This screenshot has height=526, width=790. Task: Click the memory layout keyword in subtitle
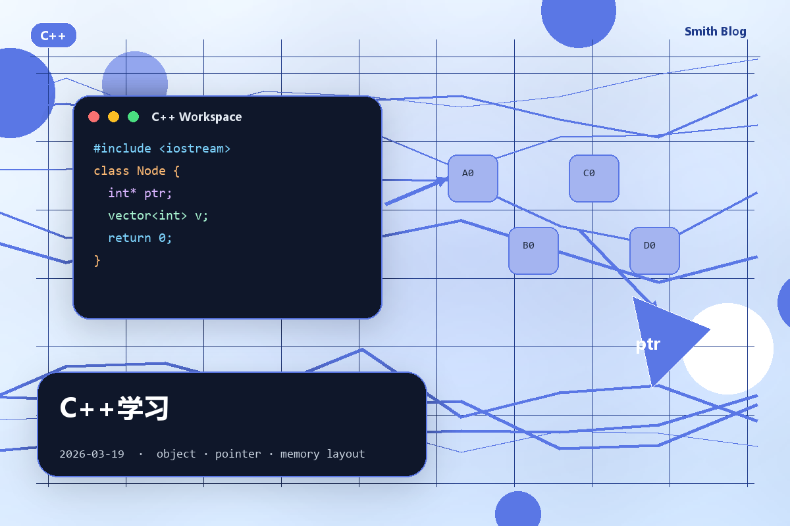pos(323,454)
